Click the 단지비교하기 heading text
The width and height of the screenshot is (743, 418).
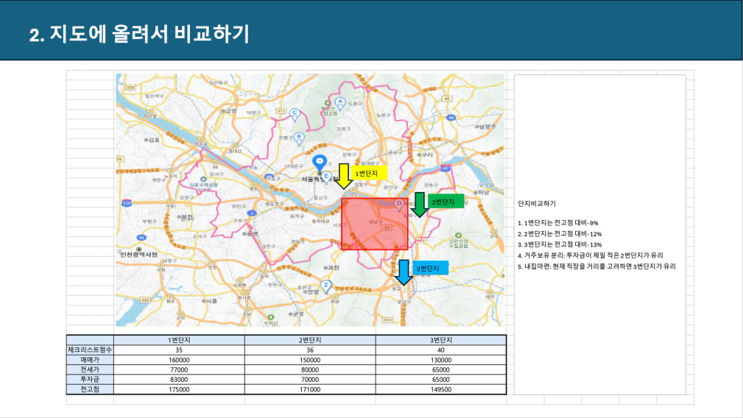tap(537, 204)
